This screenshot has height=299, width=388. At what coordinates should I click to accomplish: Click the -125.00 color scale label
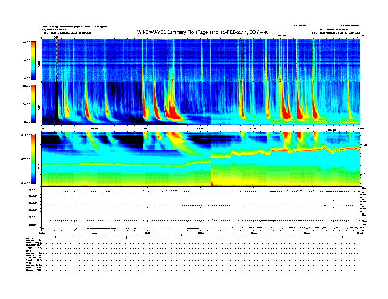[x=25, y=135]
